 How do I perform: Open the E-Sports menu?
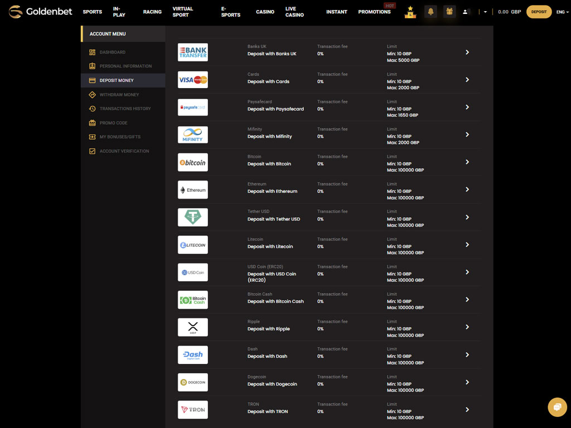coord(230,12)
